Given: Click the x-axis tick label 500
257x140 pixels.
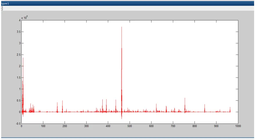Looking at the screenshot, I should click(130, 126).
